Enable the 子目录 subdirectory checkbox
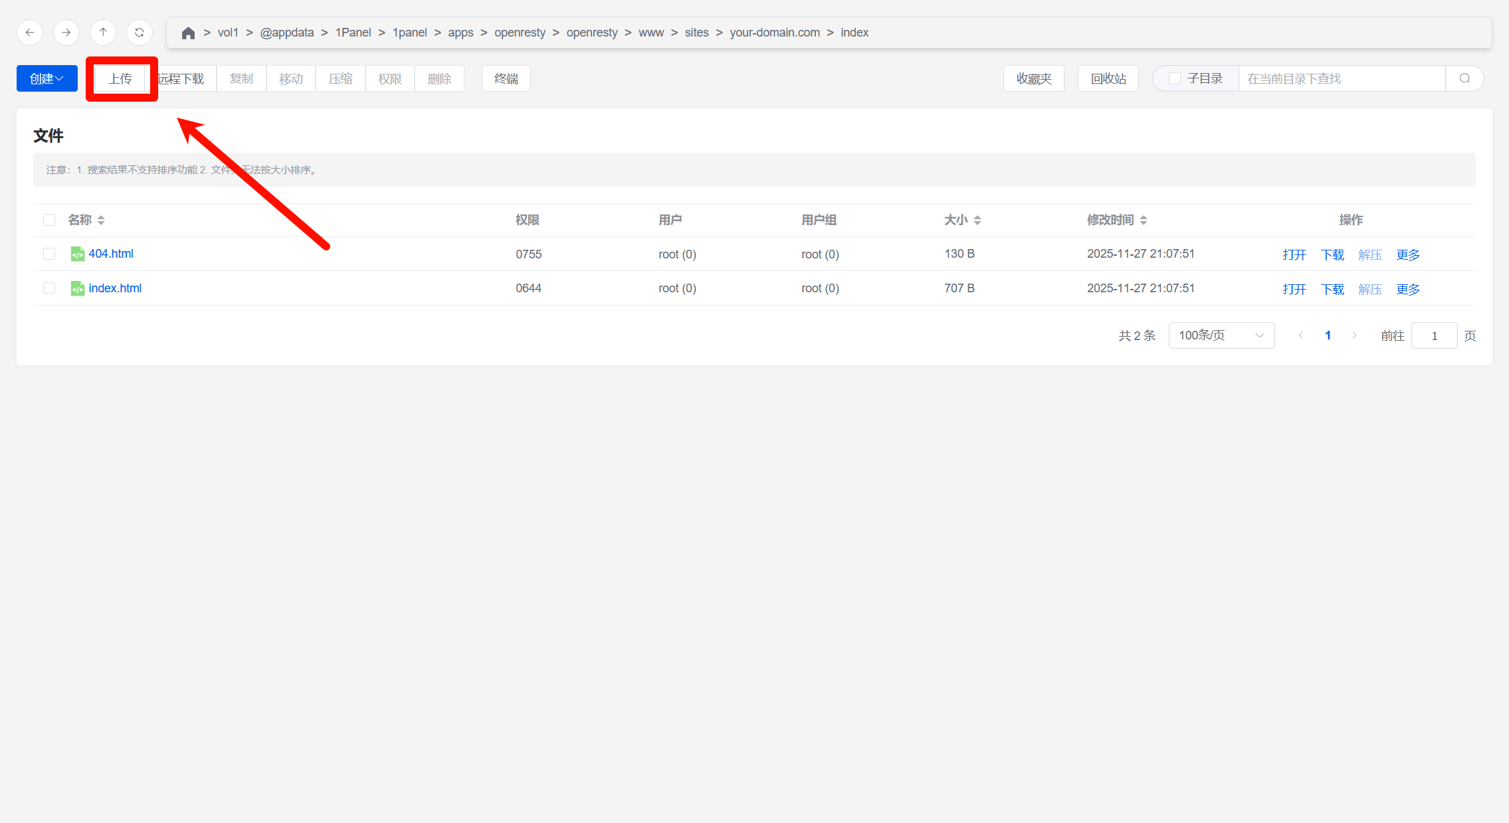 [x=1175, y=78]
